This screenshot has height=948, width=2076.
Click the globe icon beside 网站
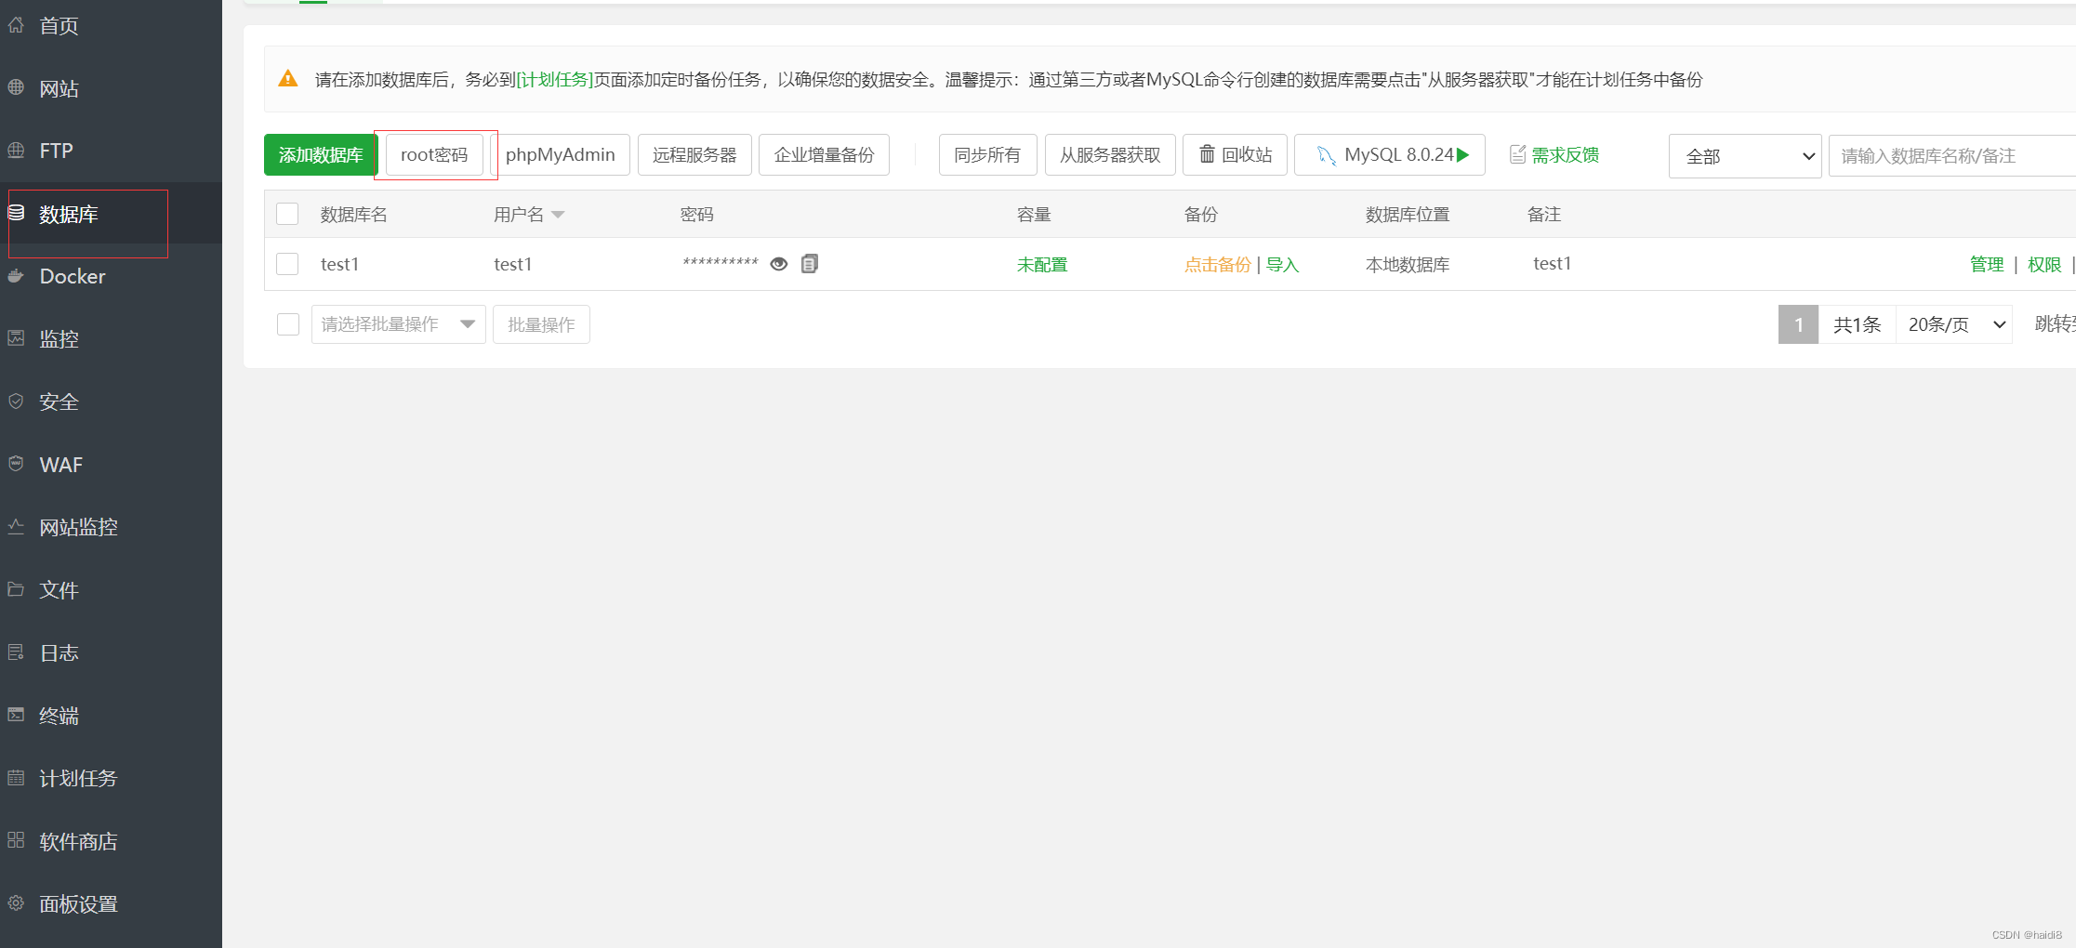[x=16, y=87]
